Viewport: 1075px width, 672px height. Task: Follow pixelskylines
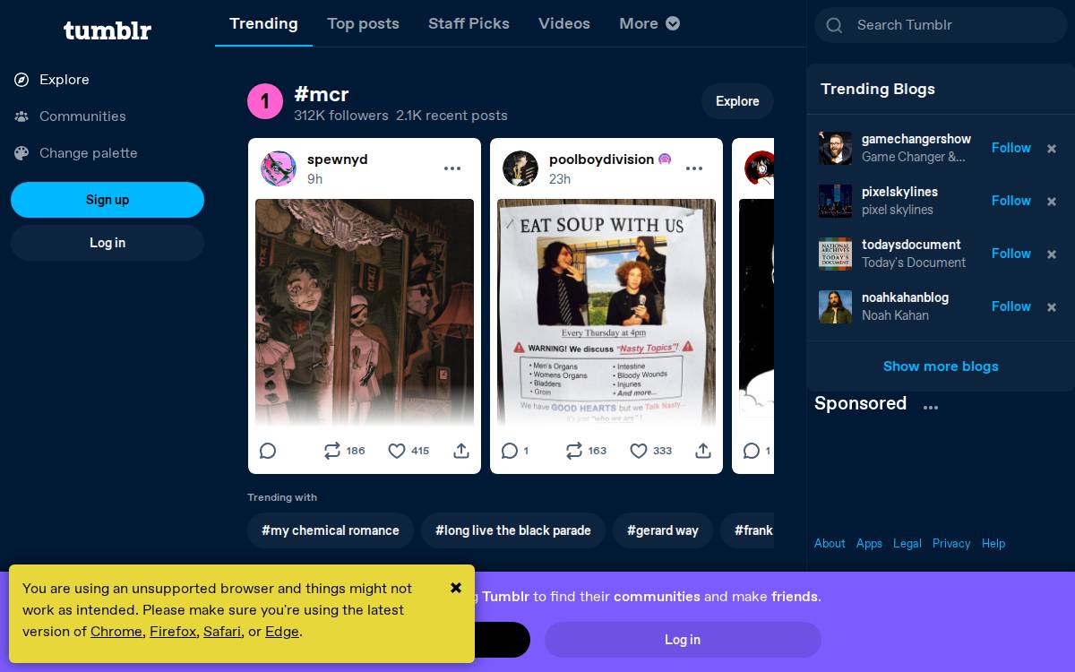click(1011, 201)
